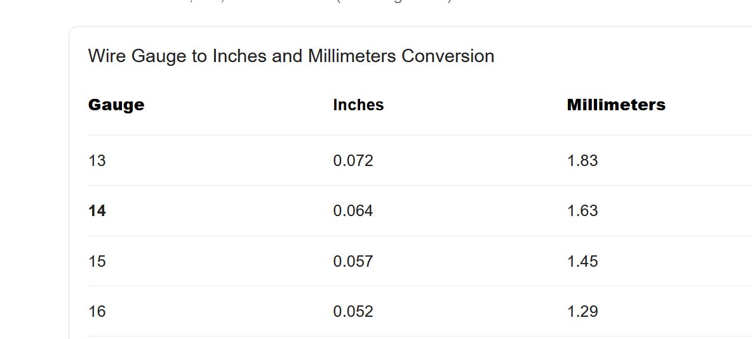This screenshot has height=339, width=752.
Task: Select the 0.057 inches cell
Action: click(x=353, y=261)
